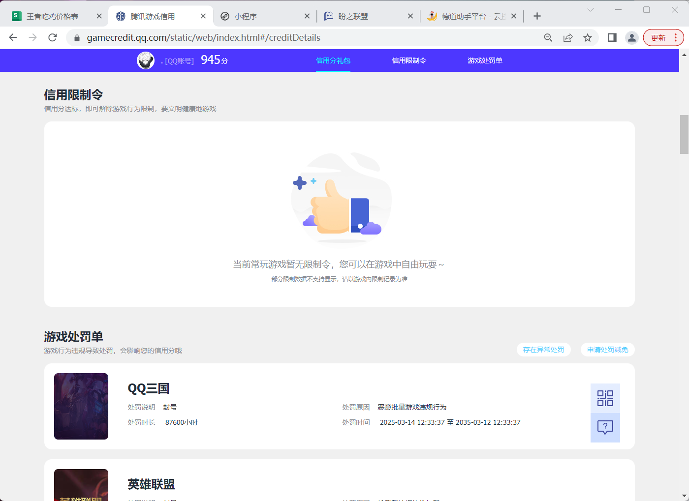689x501 pixels.
Task: Toggle the browser side panel icon
Action: point(612,38)
